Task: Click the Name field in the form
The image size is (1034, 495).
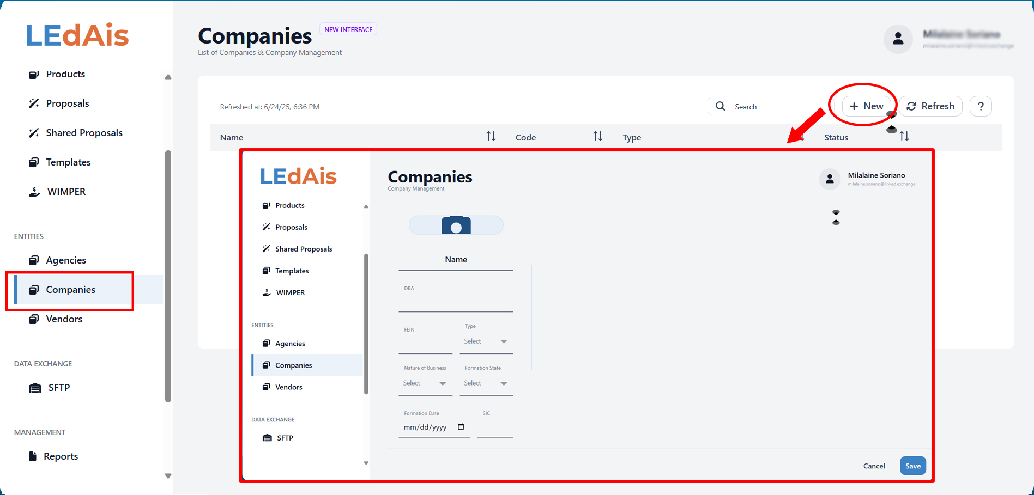Action: coord(456,260)
